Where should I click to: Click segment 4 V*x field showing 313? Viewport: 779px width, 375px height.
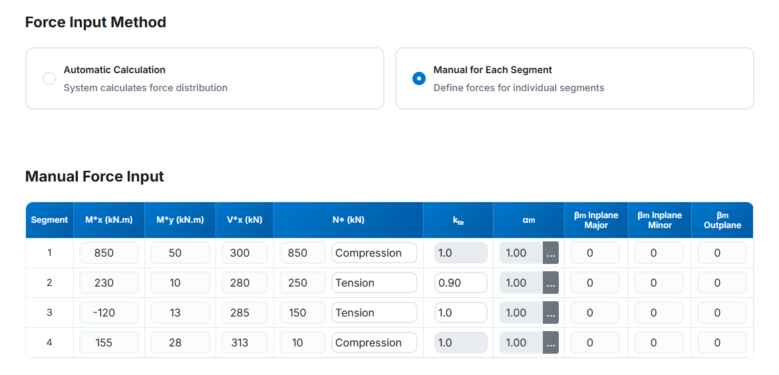tap(244, 343)
